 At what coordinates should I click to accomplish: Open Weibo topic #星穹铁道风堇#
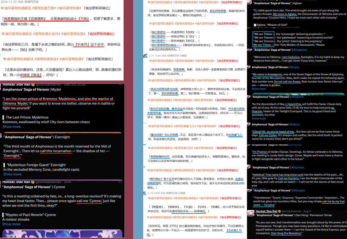183,100
